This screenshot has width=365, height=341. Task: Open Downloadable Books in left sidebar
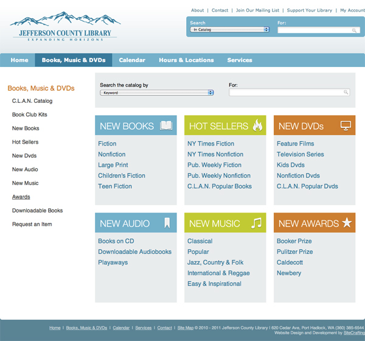37,211
